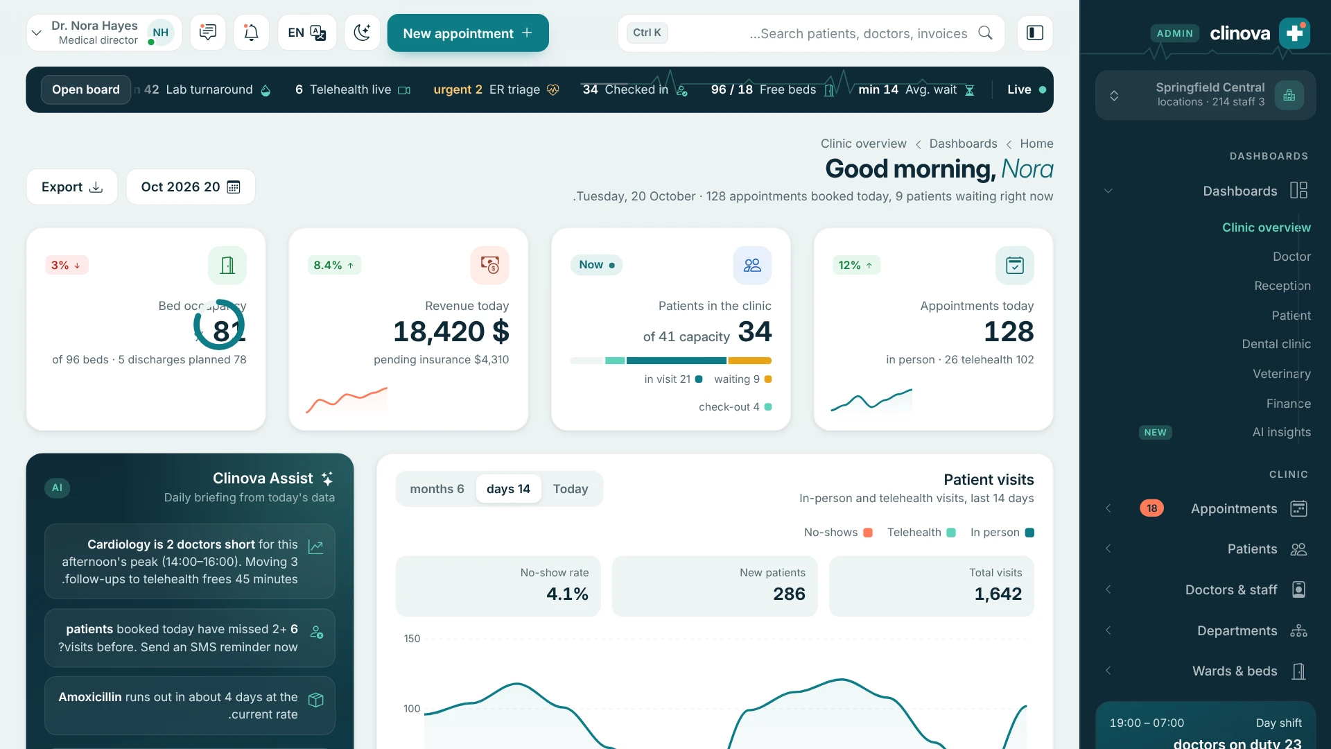Collapse sidebar with the panel layout icon
This screenshot has height=749, width=1331.
point(1035,33)
